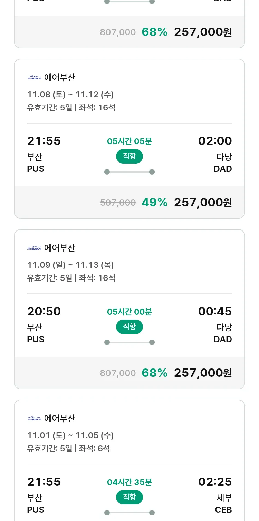Open 11.09 (일) ~ 11.13 (목) flight card

point(70,265)
